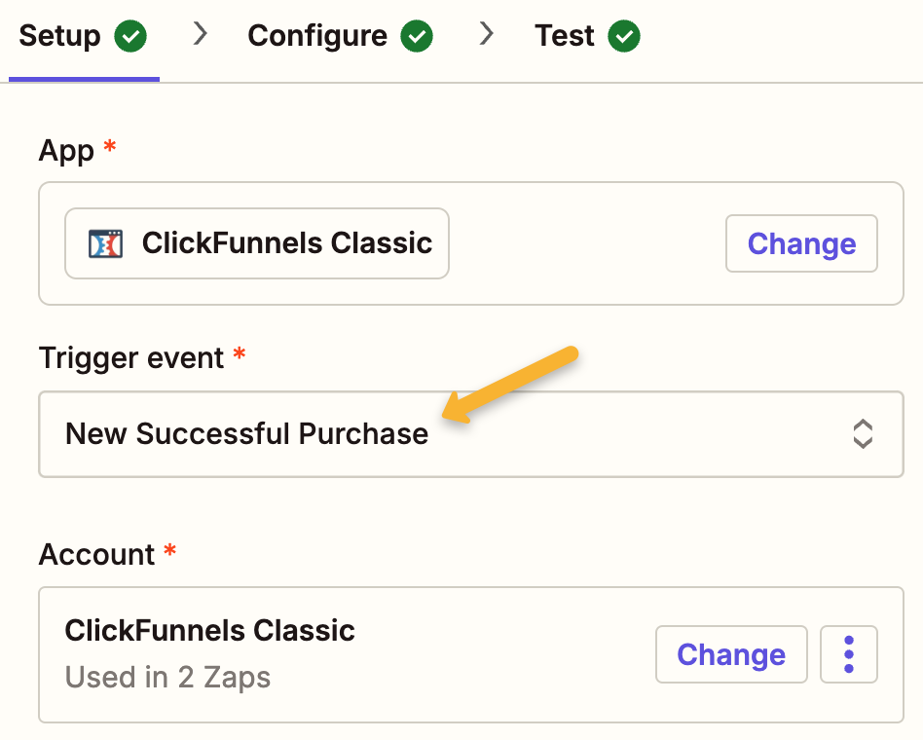Switch to the Configure tab

tap(317, 37)
